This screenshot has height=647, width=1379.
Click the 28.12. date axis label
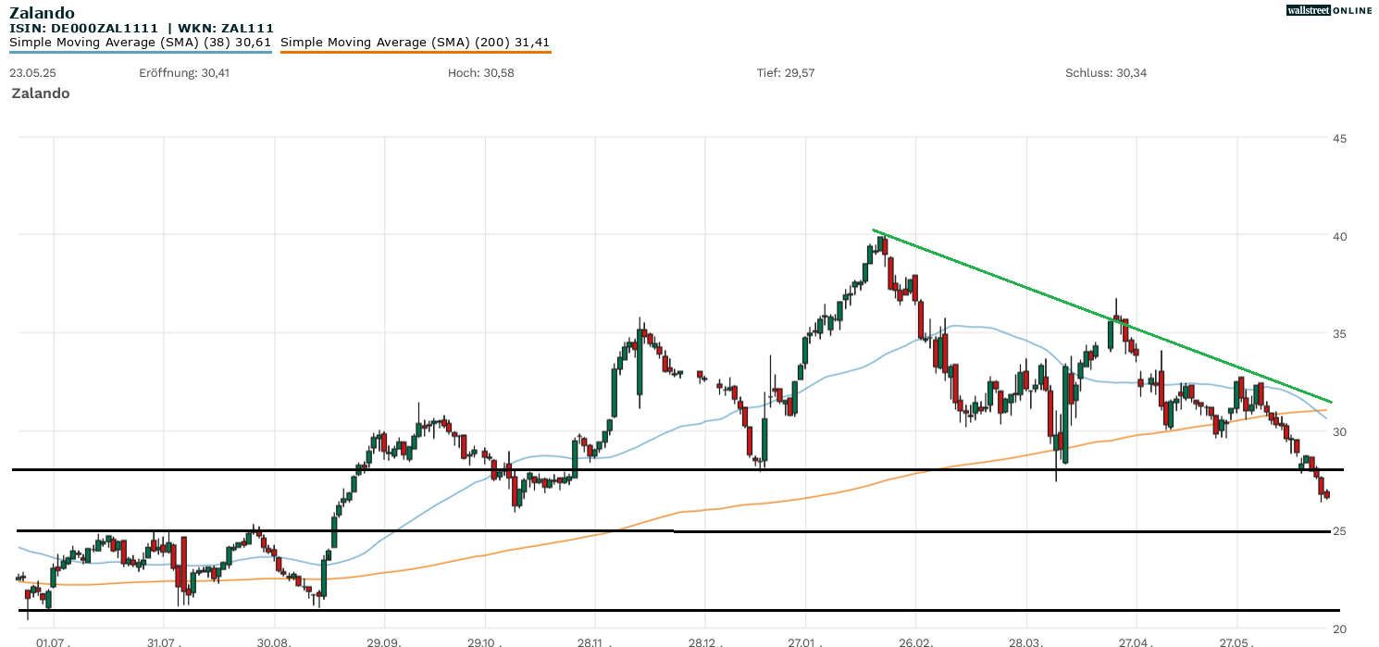pyautogui.click(x=703, y=641)
